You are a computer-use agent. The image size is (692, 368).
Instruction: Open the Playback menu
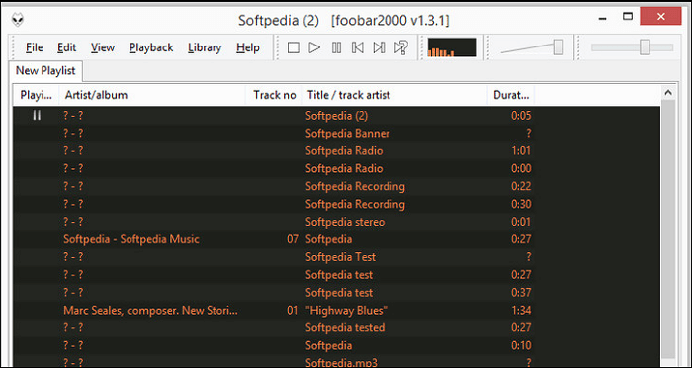point(151,47)
